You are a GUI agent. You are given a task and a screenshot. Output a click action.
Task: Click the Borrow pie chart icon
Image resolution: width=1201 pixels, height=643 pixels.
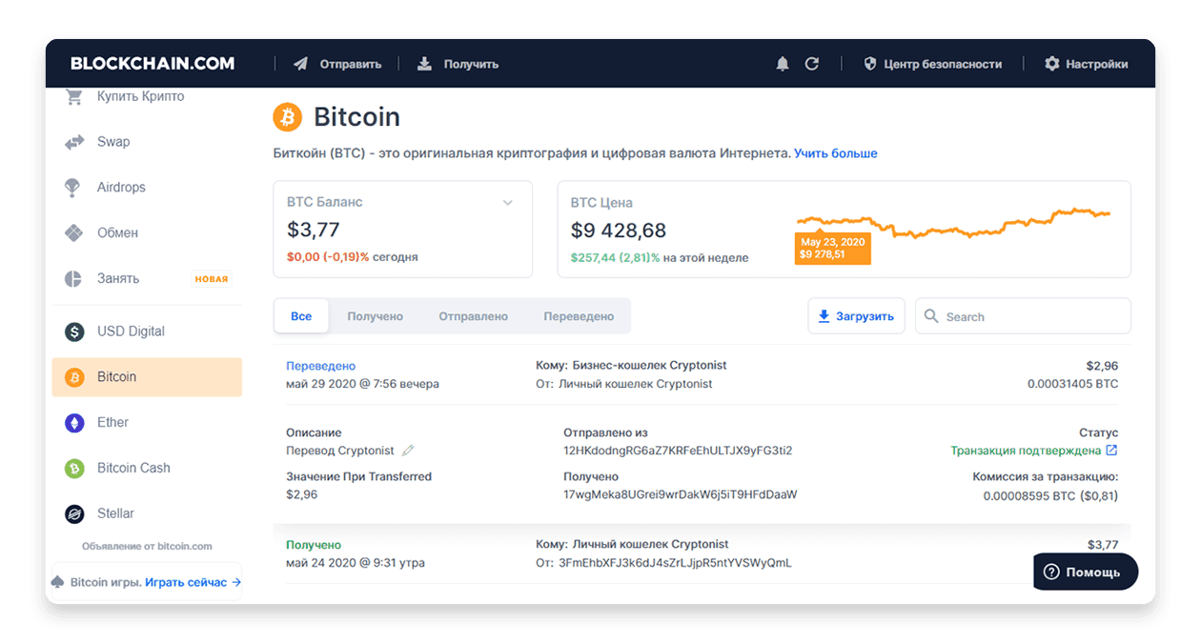73,278
